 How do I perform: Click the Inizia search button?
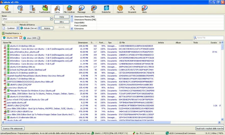point(62,17)
